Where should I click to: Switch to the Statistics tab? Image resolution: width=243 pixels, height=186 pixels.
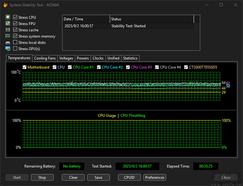[x=130, y=58]
